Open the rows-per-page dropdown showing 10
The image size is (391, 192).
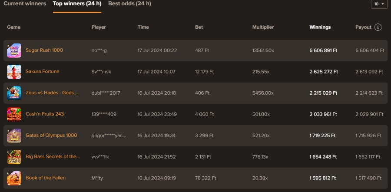click(379, 4)
